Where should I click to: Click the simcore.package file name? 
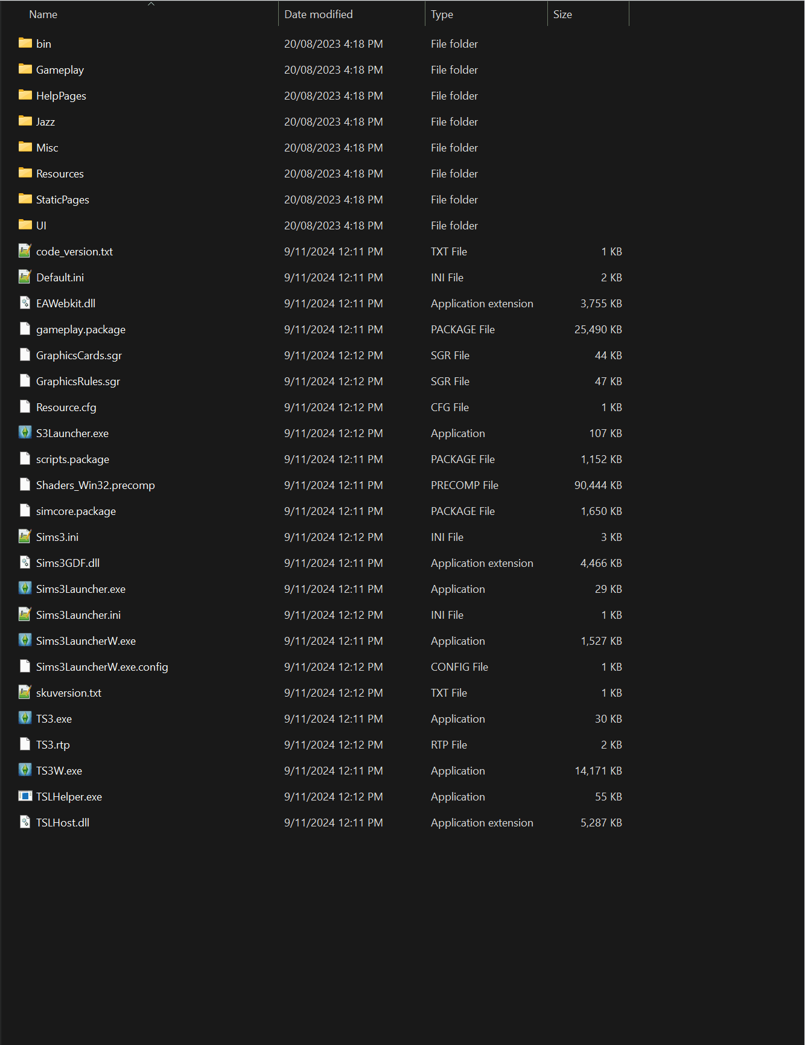76,511
